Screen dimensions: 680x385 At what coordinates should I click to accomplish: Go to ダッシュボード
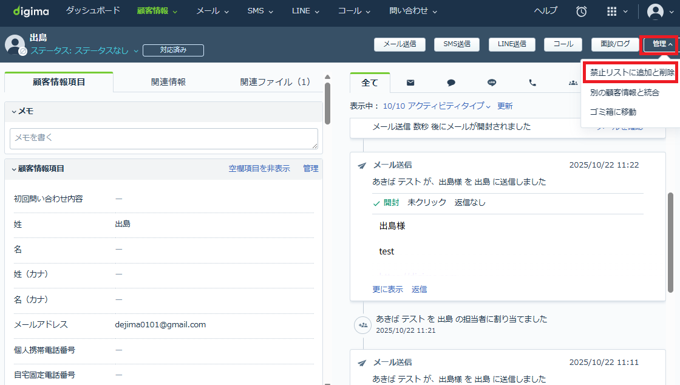93,10
